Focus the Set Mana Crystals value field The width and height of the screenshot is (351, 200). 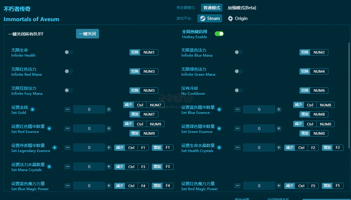click(x=89, y=167)
